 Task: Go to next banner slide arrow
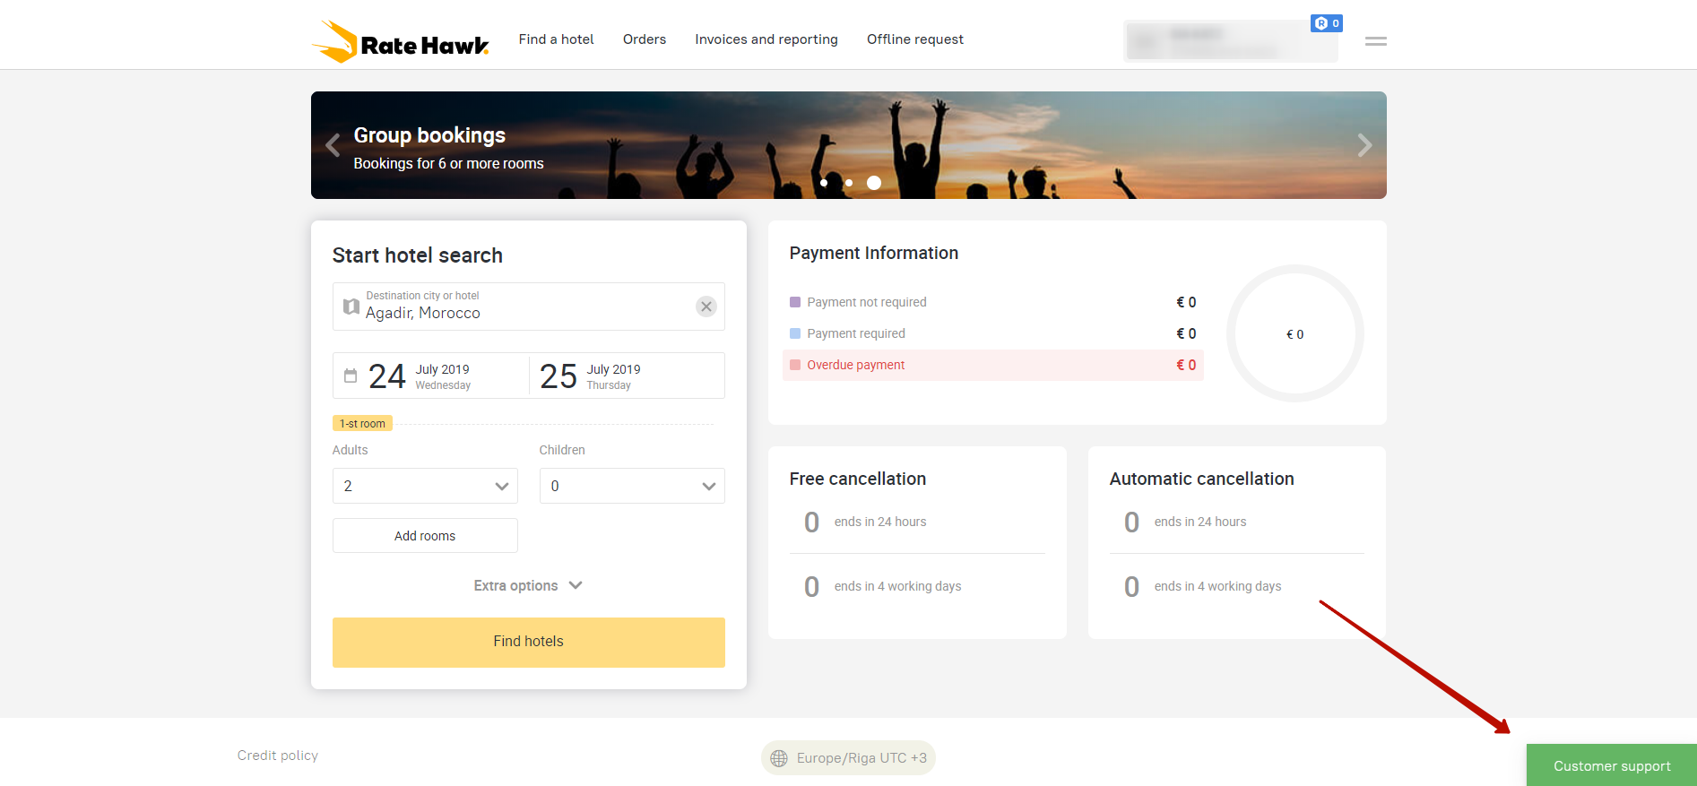click(x=1364, y=145)
